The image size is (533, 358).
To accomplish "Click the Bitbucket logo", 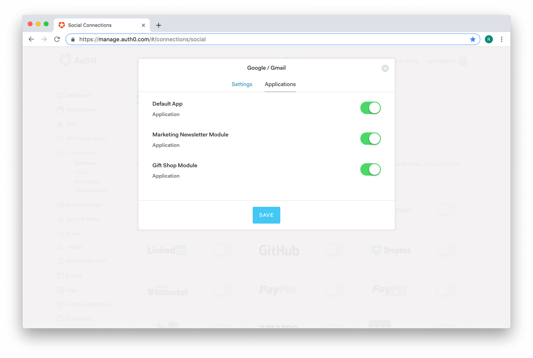I will (167, 291).
